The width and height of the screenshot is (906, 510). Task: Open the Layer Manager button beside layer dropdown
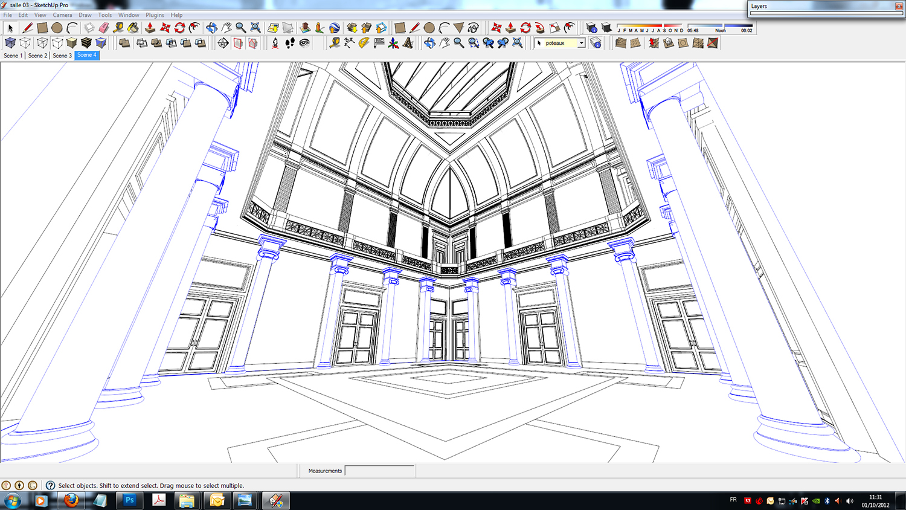click(596, 43)
